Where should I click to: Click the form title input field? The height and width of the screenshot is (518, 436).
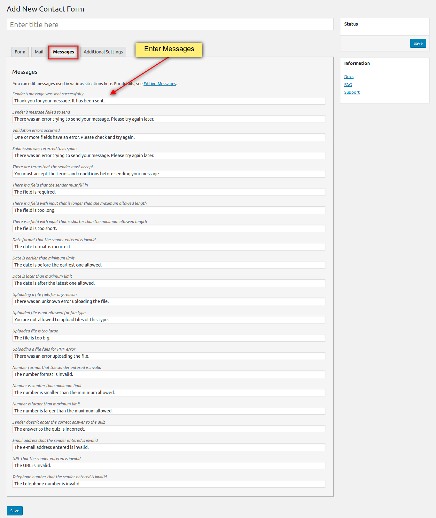(170, 24)
